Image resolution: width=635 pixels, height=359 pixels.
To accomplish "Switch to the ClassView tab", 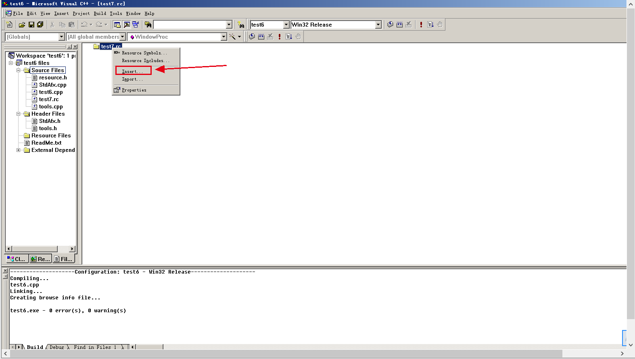I will (x=17, y=259).
